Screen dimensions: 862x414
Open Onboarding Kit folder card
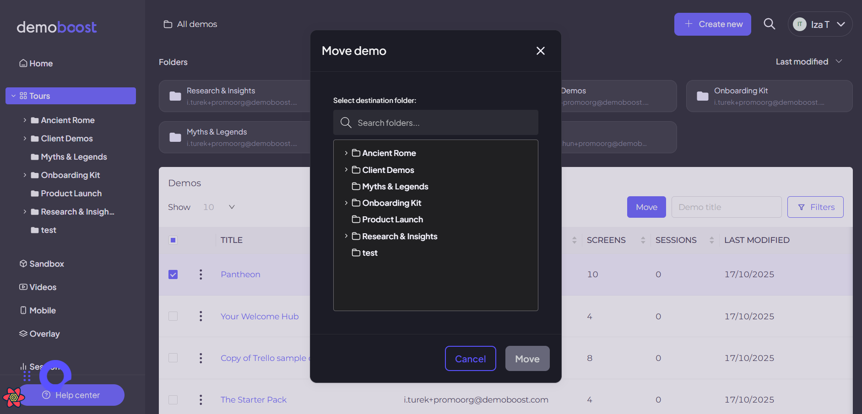tap(769, 96)
